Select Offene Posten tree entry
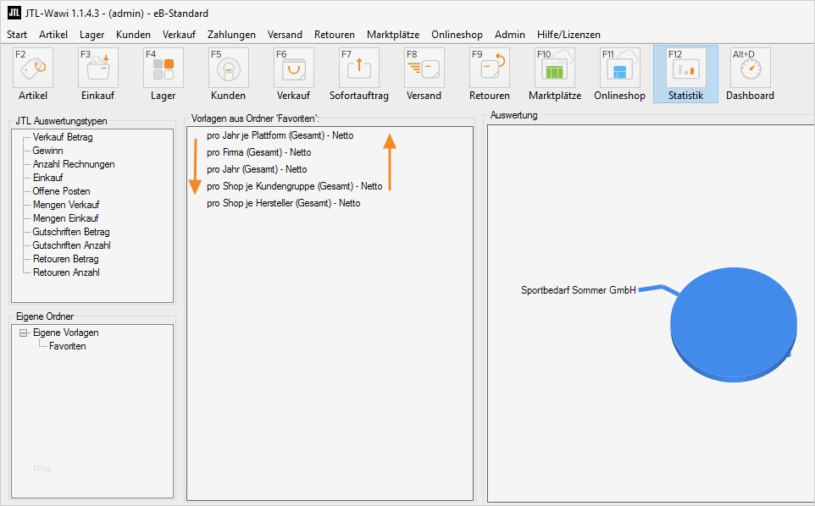The height and width of the screenshot is (506, 815). pos(61,191)
